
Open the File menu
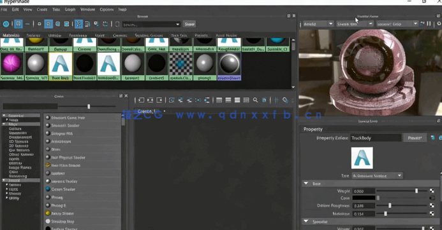[x=4, y=10]
